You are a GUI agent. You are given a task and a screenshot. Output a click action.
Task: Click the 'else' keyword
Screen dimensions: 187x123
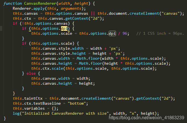pyautogui.click(x=31, y=73)
